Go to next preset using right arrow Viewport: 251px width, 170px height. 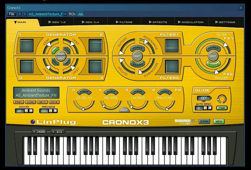click(x=25, y=14)
